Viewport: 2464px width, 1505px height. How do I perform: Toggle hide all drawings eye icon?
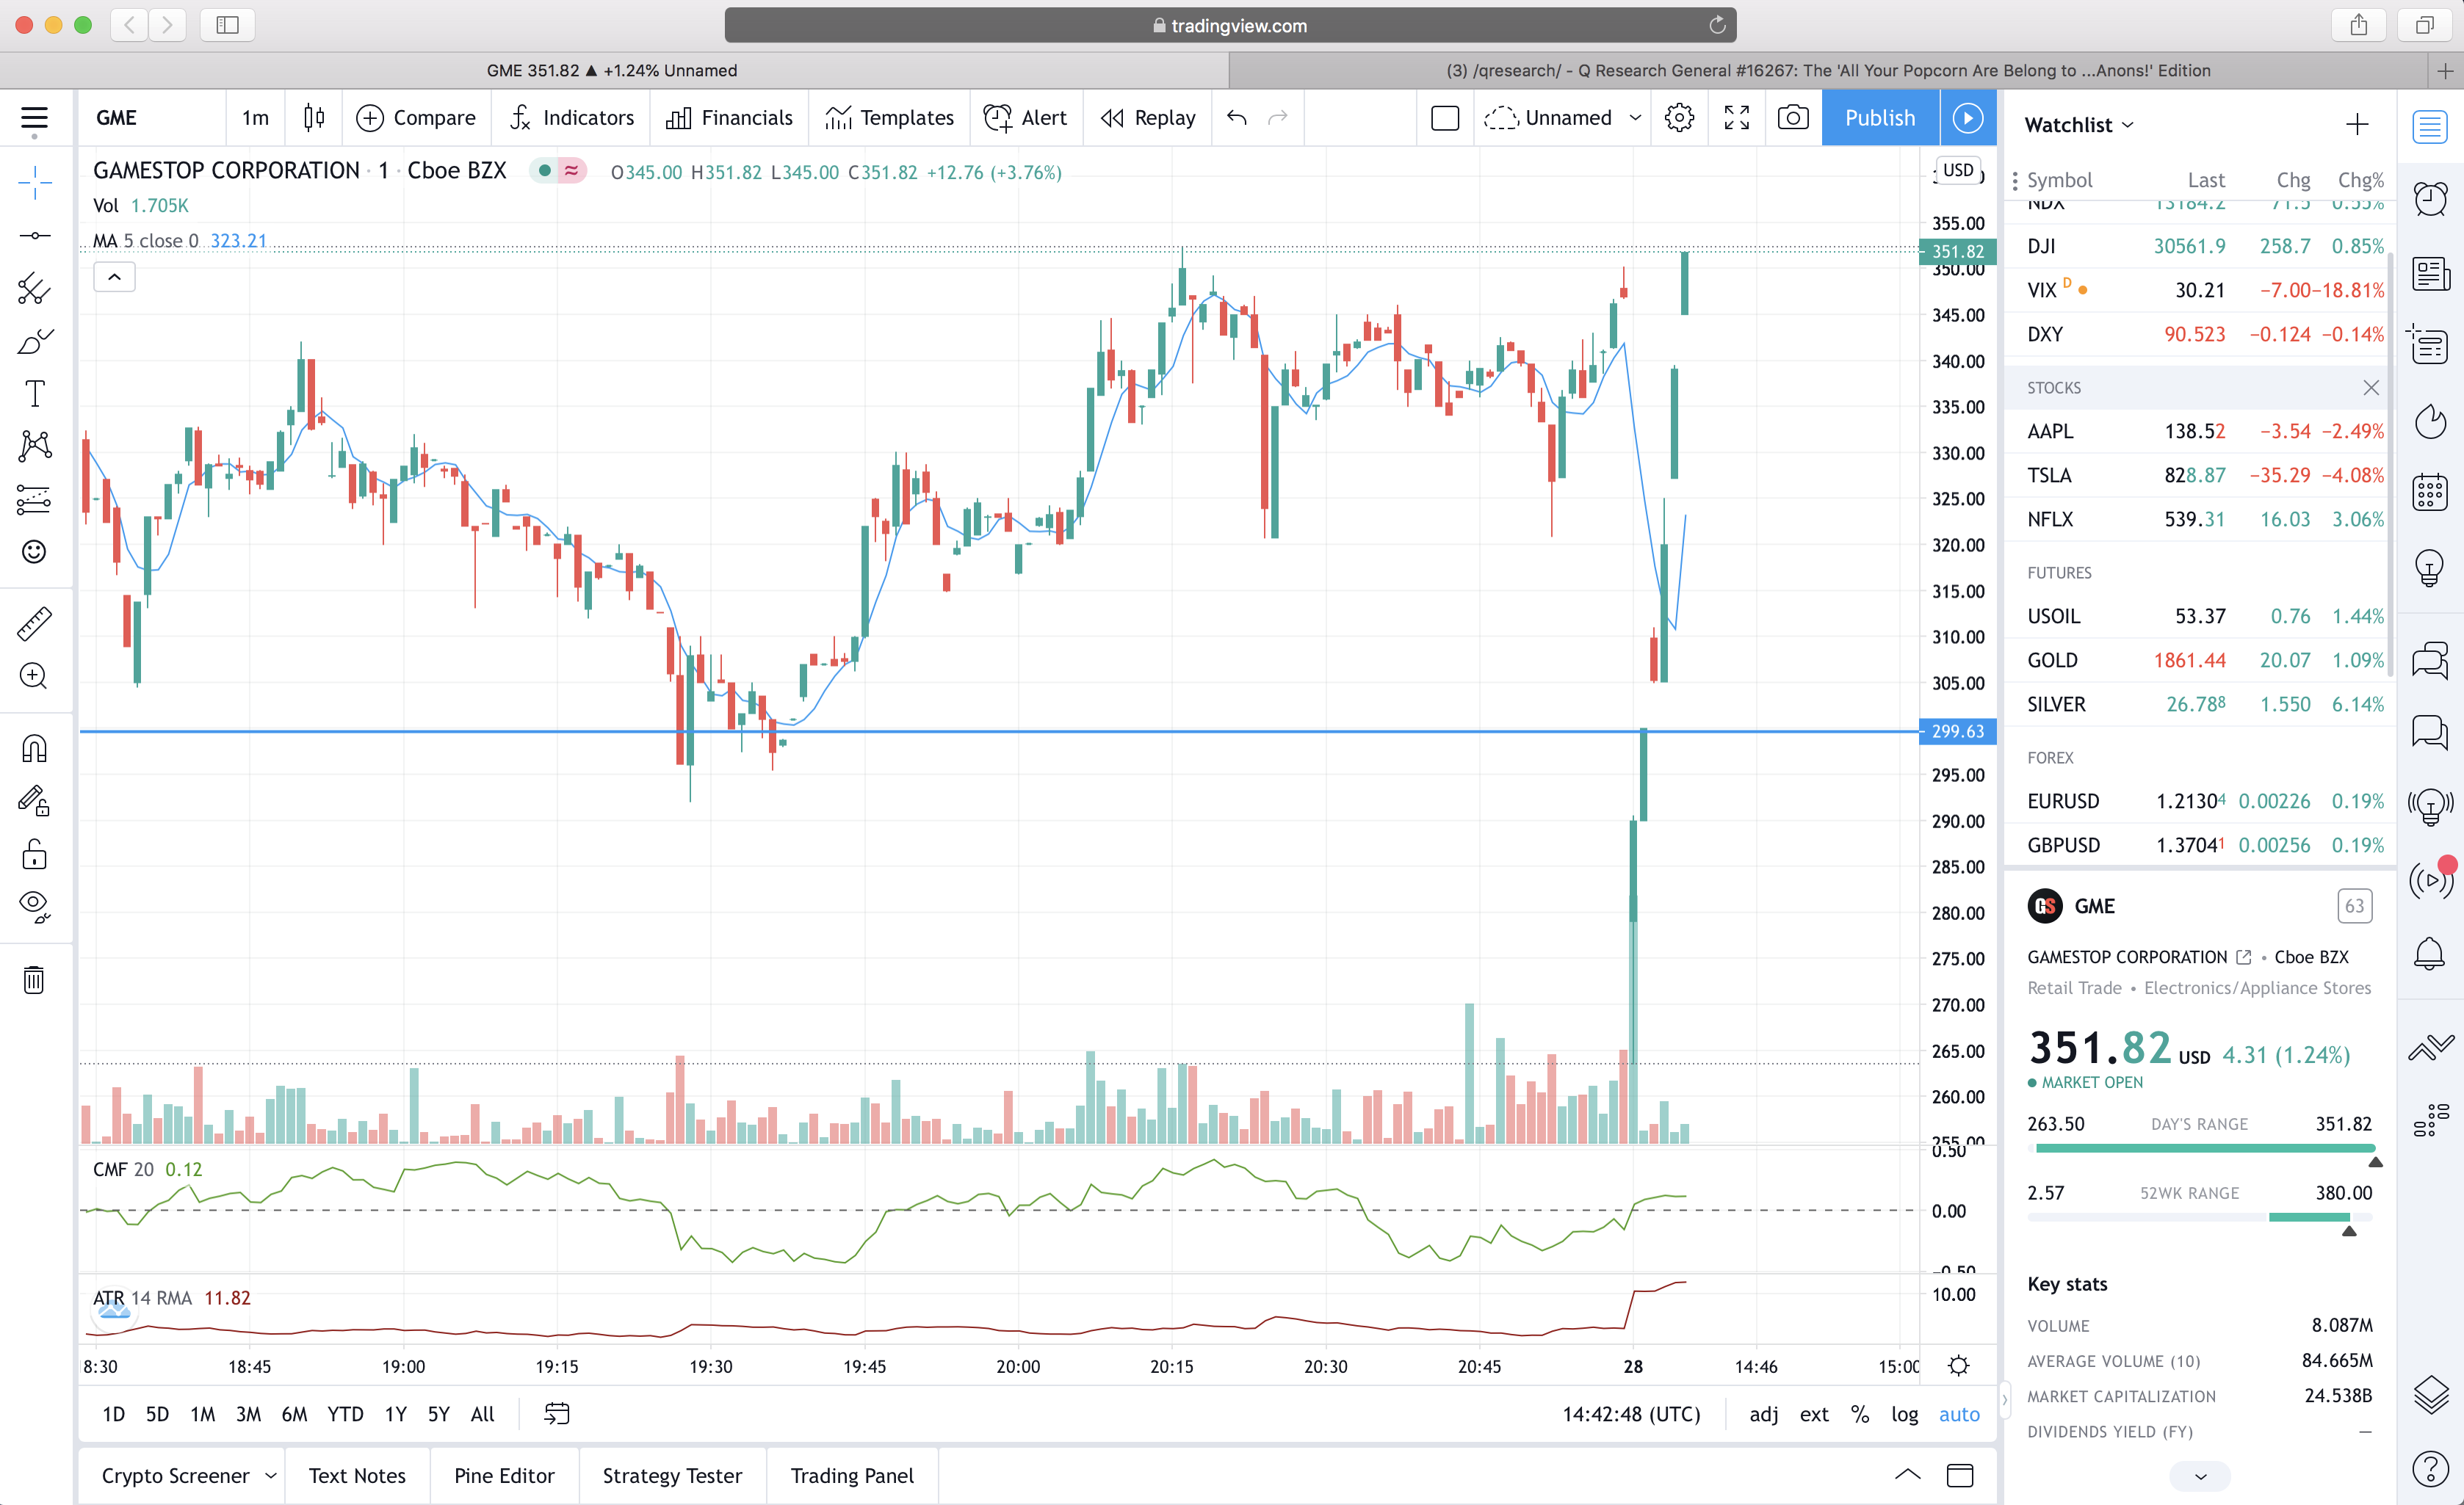tap(34, 905)
